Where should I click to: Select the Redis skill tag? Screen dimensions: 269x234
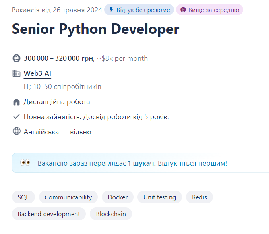tap(199, 197)
